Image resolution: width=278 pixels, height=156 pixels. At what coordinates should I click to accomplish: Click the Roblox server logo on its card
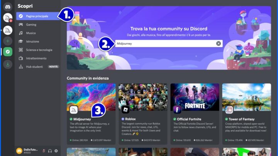pyautogui.click(x=125, y=110)
